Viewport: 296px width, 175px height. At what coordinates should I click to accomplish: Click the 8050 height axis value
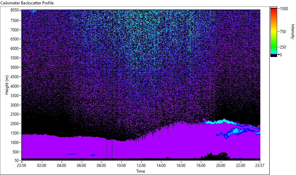[x=14, y=10]
